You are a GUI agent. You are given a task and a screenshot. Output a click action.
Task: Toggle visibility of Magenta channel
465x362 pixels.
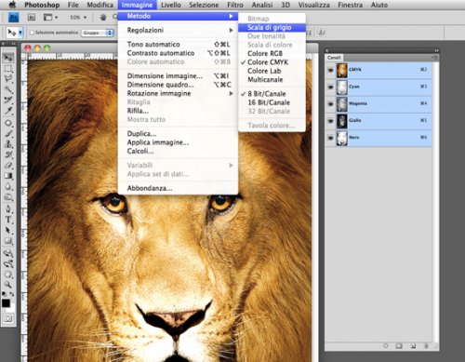(x=330, y=104)
